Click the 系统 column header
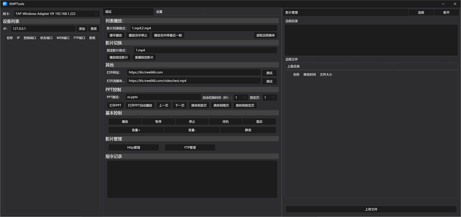 pyautogui.click(x=92, y=38)
